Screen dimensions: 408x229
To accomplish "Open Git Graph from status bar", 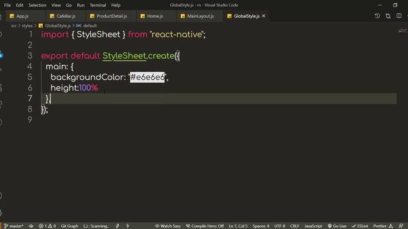I will 69,226.
